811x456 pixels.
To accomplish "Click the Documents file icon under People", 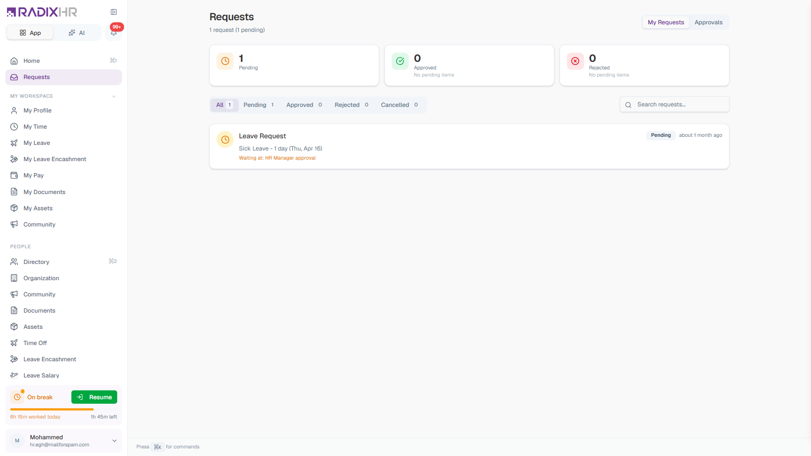I will (14, 311).
